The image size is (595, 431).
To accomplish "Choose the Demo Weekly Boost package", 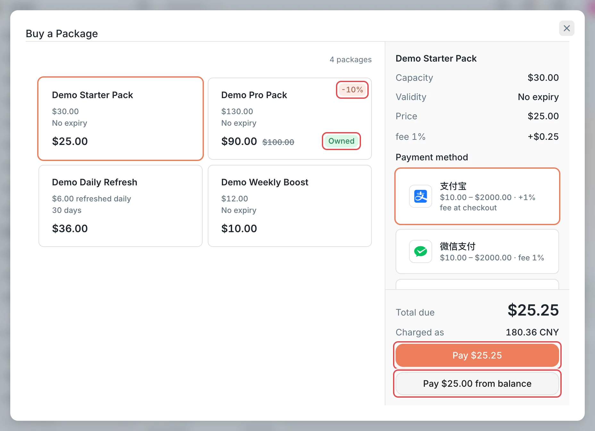I will (290, 206).
